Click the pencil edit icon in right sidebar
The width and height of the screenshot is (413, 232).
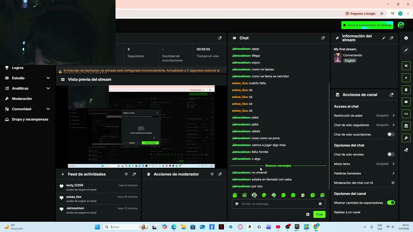406,50
